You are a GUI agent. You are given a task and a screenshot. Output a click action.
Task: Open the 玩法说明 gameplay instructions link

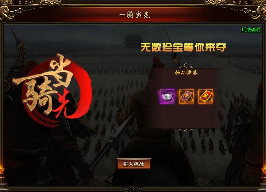(x=251, y=30)
